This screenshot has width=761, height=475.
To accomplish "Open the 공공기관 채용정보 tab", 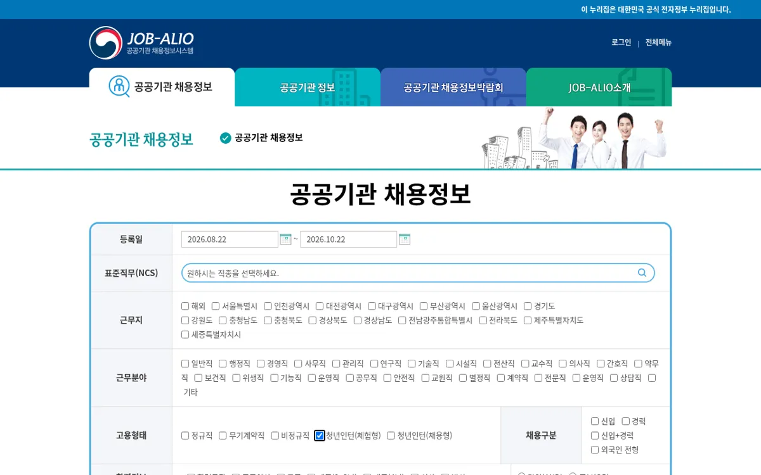I will (x=162, y=87).
